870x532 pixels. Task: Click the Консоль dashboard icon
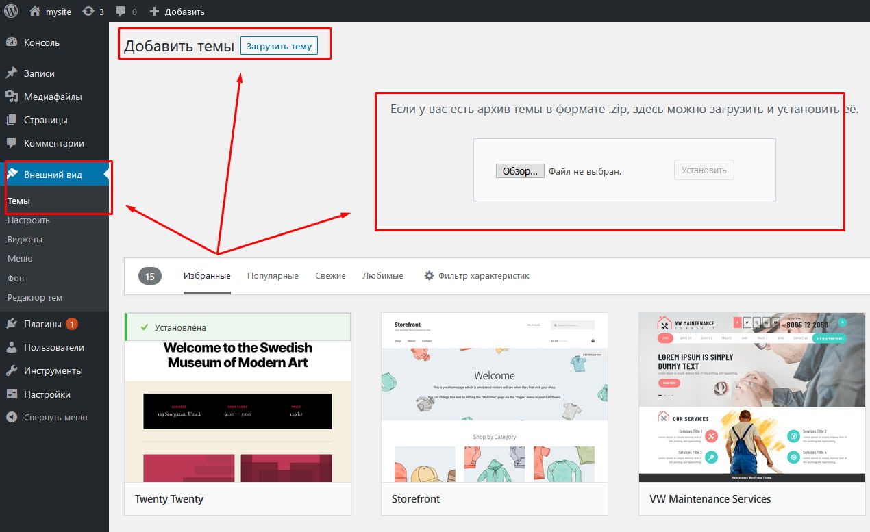[x=12, y=42]
